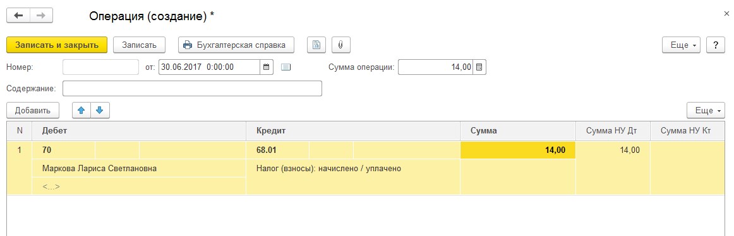Image resolution: width=734 pixels, height=236 pixels.
Task: Click the list icon next to the date field
Action: pyautogui.click(x=286, y=67)
